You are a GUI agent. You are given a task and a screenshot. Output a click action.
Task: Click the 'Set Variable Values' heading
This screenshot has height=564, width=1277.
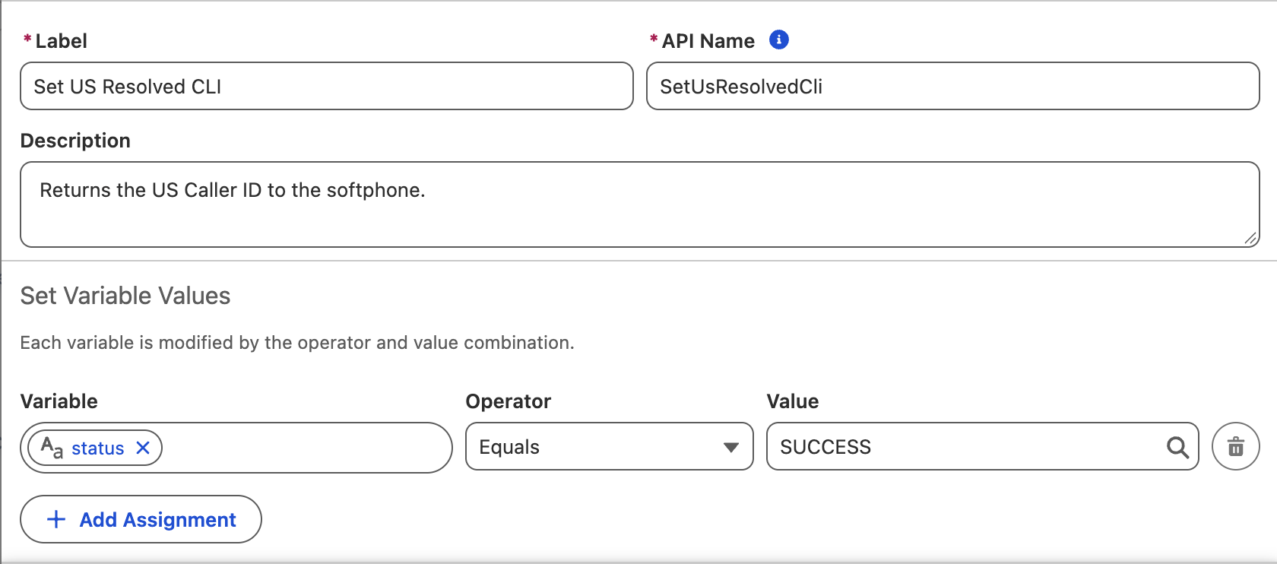[x=125, y=296]
